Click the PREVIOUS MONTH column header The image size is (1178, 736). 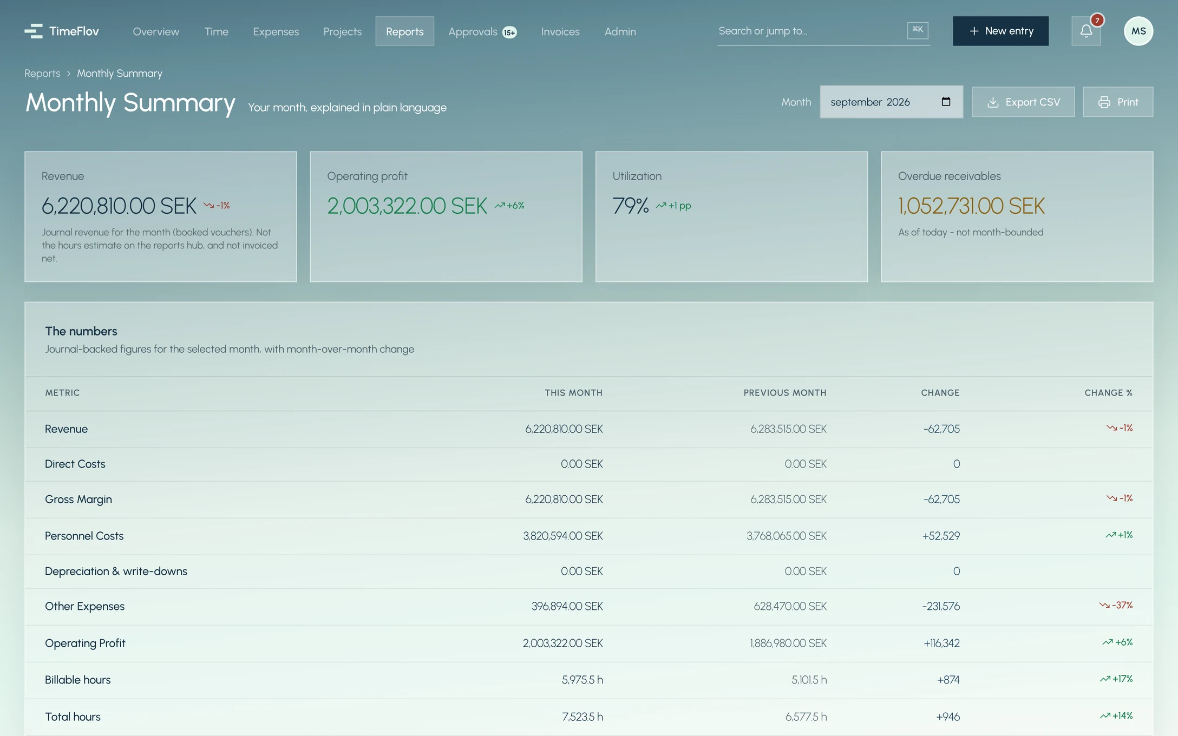(x=785, y=393)
